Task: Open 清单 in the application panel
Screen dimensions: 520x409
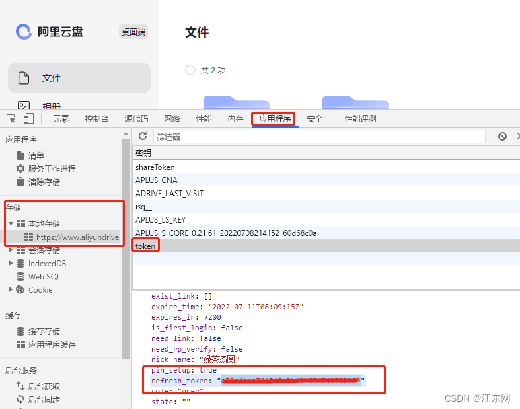Action: [x=36, y=155]
